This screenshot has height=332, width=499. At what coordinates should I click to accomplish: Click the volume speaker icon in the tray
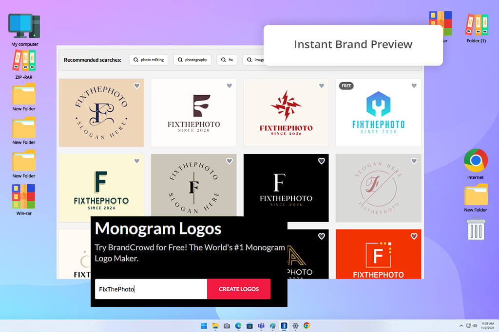click(x=475, y=326)
